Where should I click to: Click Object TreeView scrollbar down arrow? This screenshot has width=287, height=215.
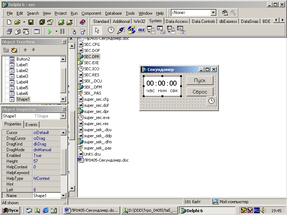click(x=63, y=99)
